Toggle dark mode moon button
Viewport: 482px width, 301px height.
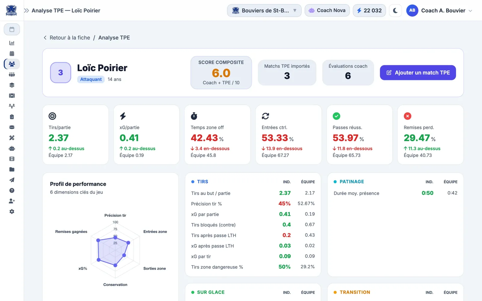pyautogui.click(x=395, y=11)
